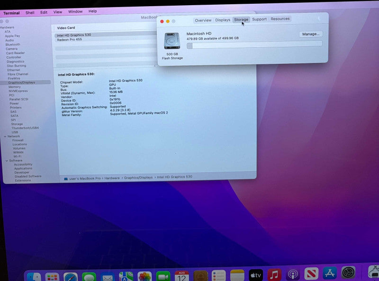Screen dimensions: 379x281
Task: Open System Information icon in dock
Action: tap(374, 271)
